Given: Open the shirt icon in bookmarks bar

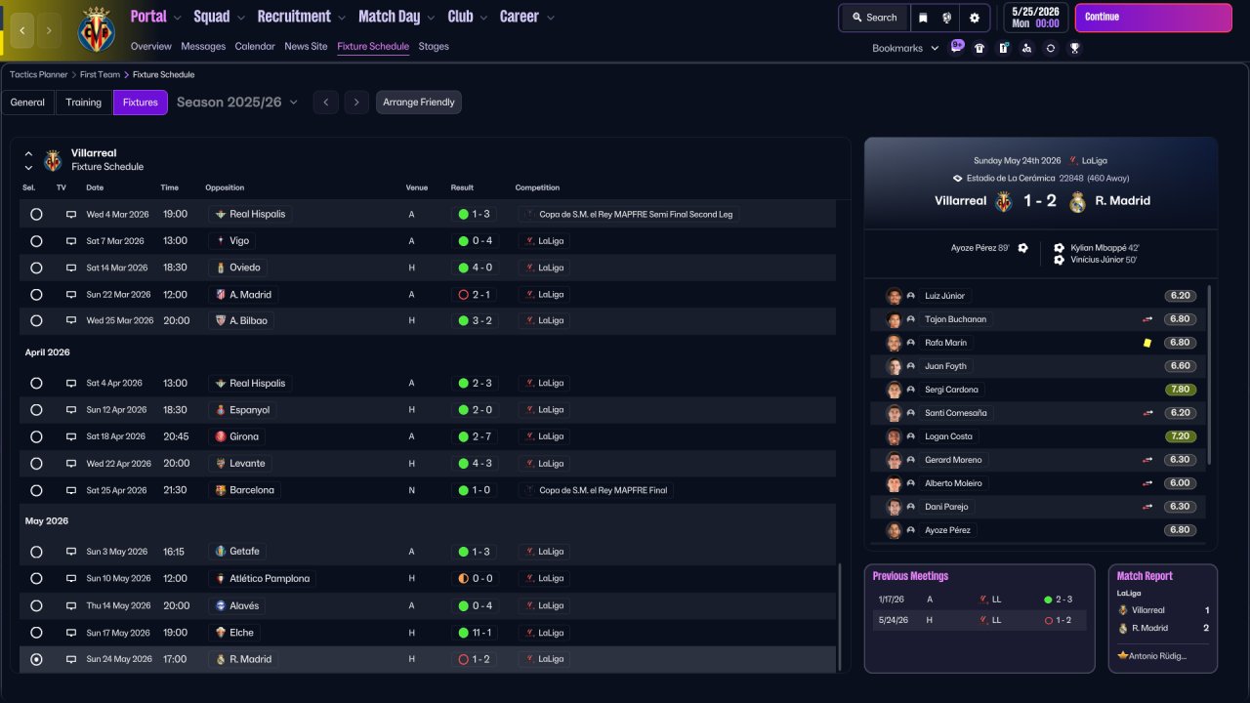Looking at the screenshot, I should point(979,48).
